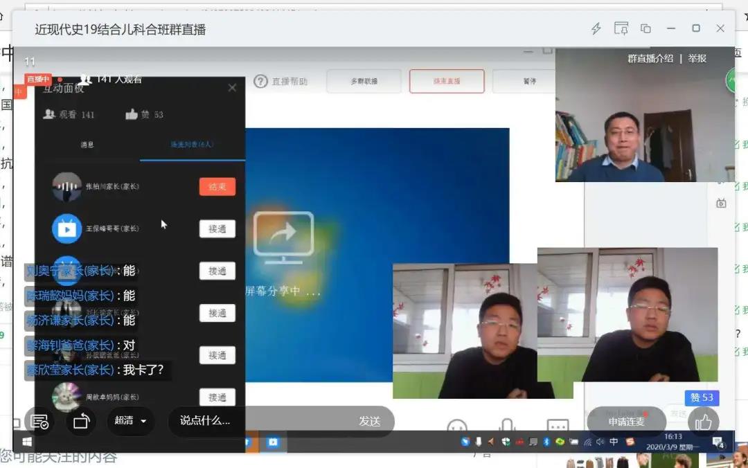Click the 多群联播 multi-group broadcast button
The height and width of the screenshot is (468, 748).
364,82
